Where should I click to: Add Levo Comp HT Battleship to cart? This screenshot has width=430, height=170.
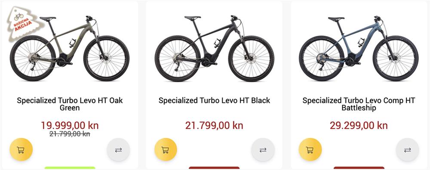(310, 149)
